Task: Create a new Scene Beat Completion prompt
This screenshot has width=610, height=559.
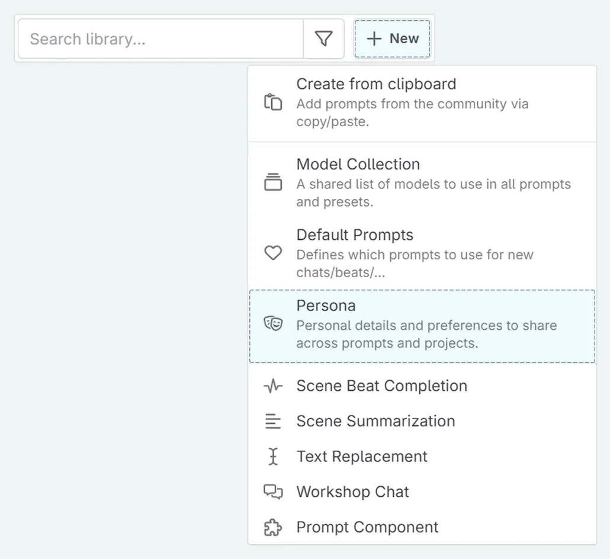Action: point(422,386)
